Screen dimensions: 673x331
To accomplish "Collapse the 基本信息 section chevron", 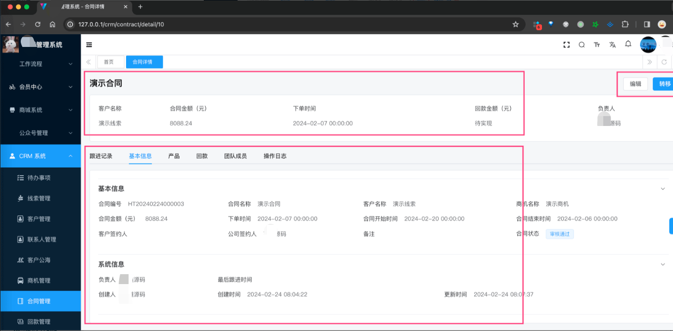I will (x=663, y=189).
